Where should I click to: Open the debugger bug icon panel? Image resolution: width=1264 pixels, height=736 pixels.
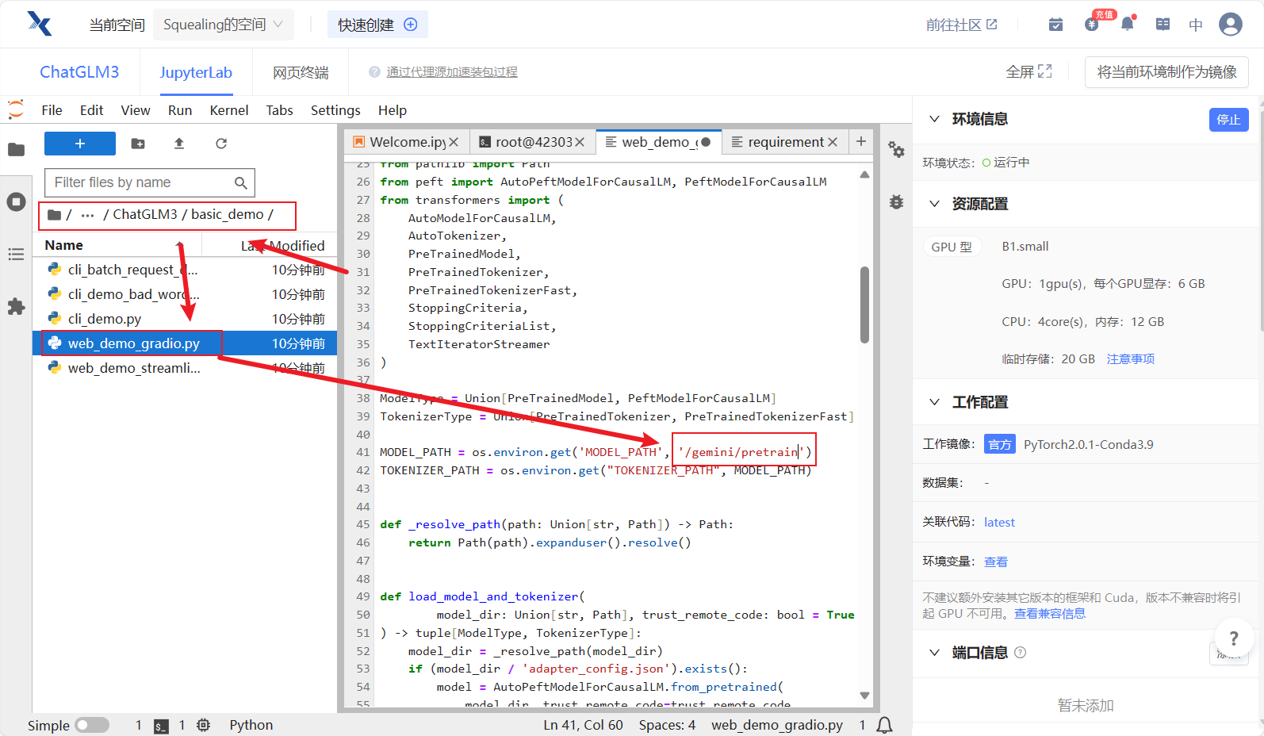(x=896, y=202)
